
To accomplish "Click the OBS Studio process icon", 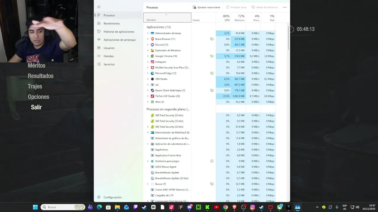I will (152, 79).
